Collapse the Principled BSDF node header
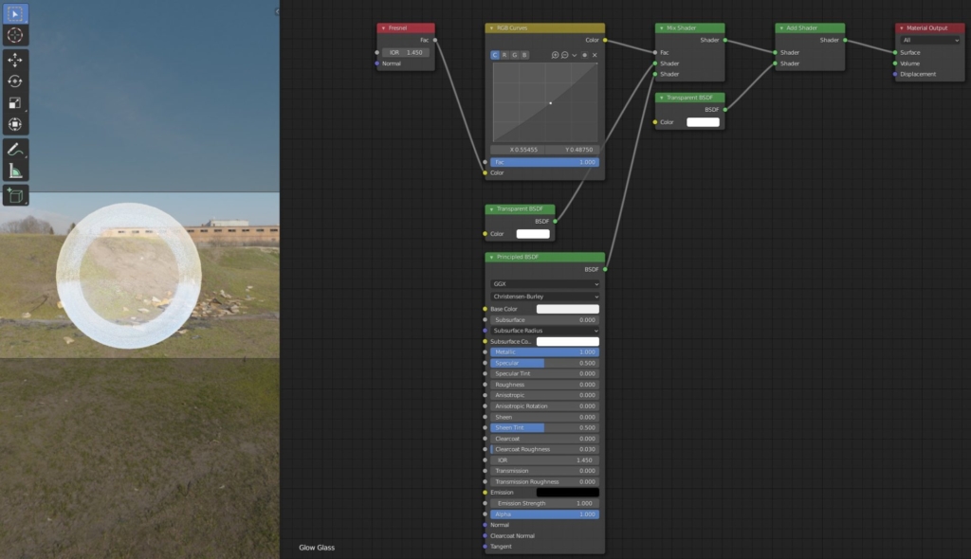Screen dimensions: 971x559 (491, 257)
